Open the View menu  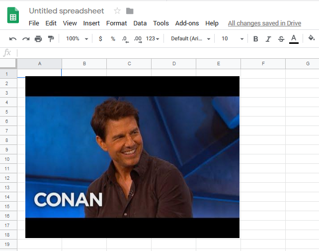70,23
